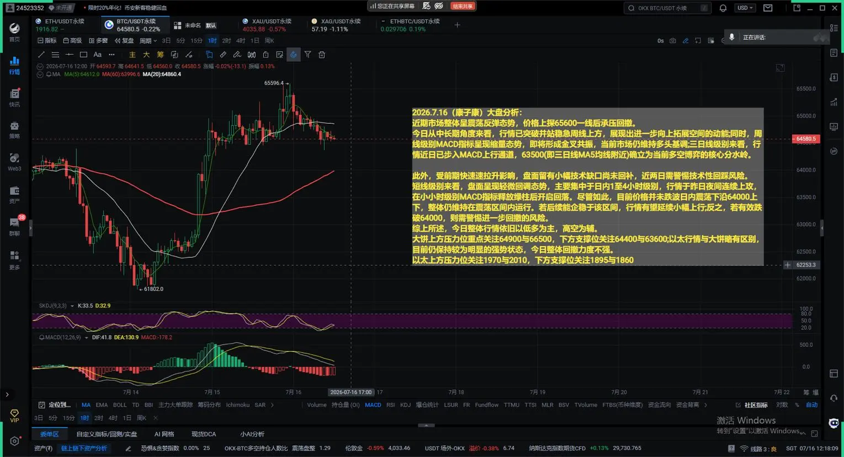This screenshot has height=457, width=844.
Task: Open the VIP icon in sidebar
Action: (x=14, y=416)
